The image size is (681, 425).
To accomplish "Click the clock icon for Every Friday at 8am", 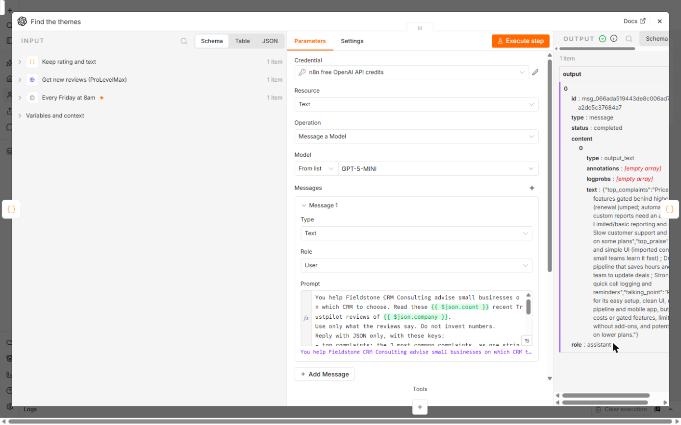I will [x=32, y=97].
